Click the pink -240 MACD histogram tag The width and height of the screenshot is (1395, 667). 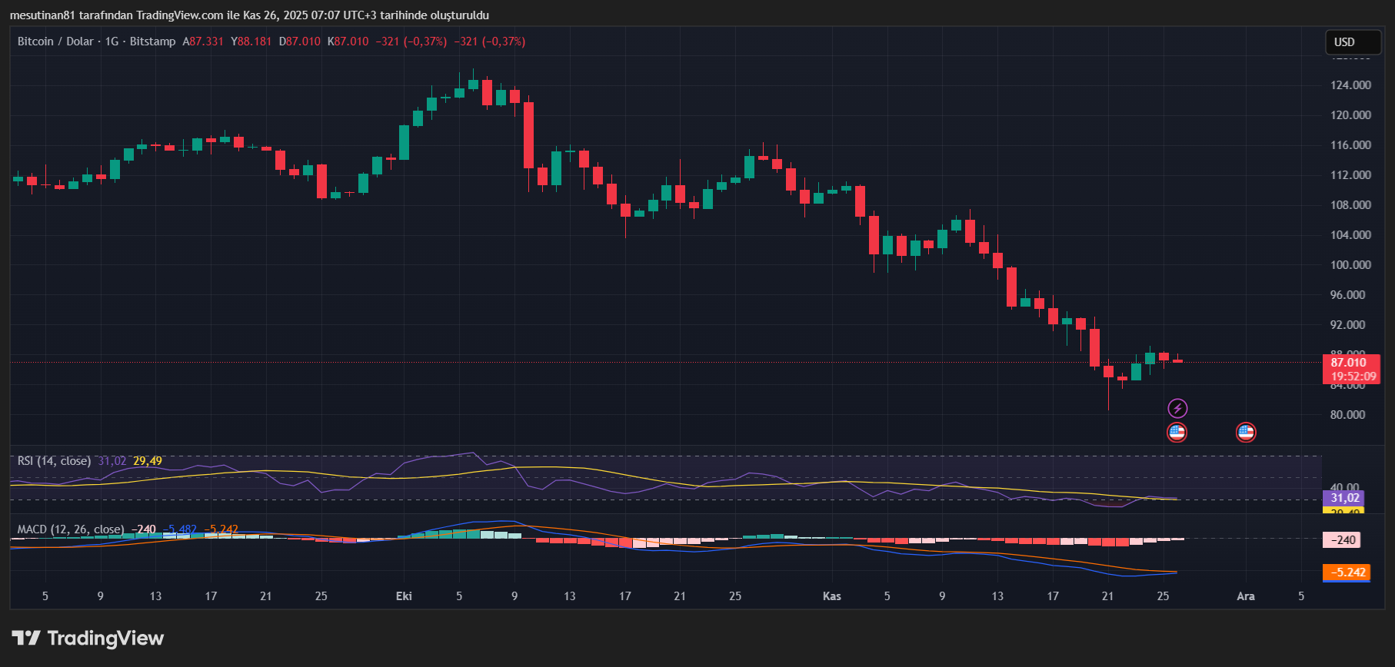(1342, 540)
